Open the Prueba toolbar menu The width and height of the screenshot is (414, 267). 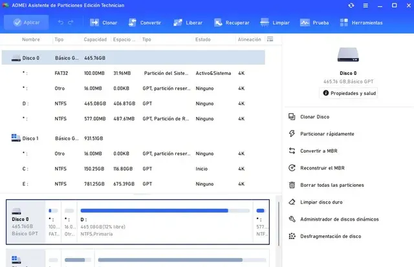[314, 23]
